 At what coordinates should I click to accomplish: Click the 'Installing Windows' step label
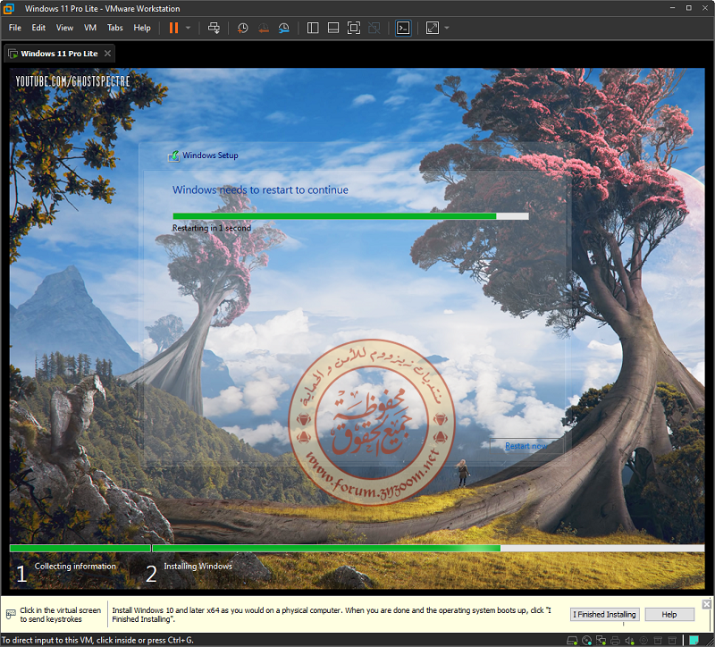198,567
